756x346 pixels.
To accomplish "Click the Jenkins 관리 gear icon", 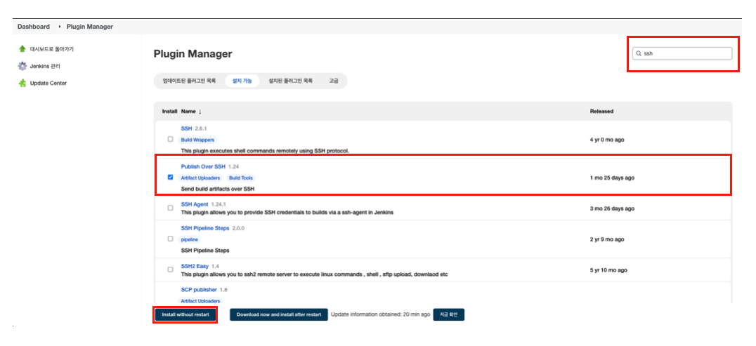I will point(22,66).
